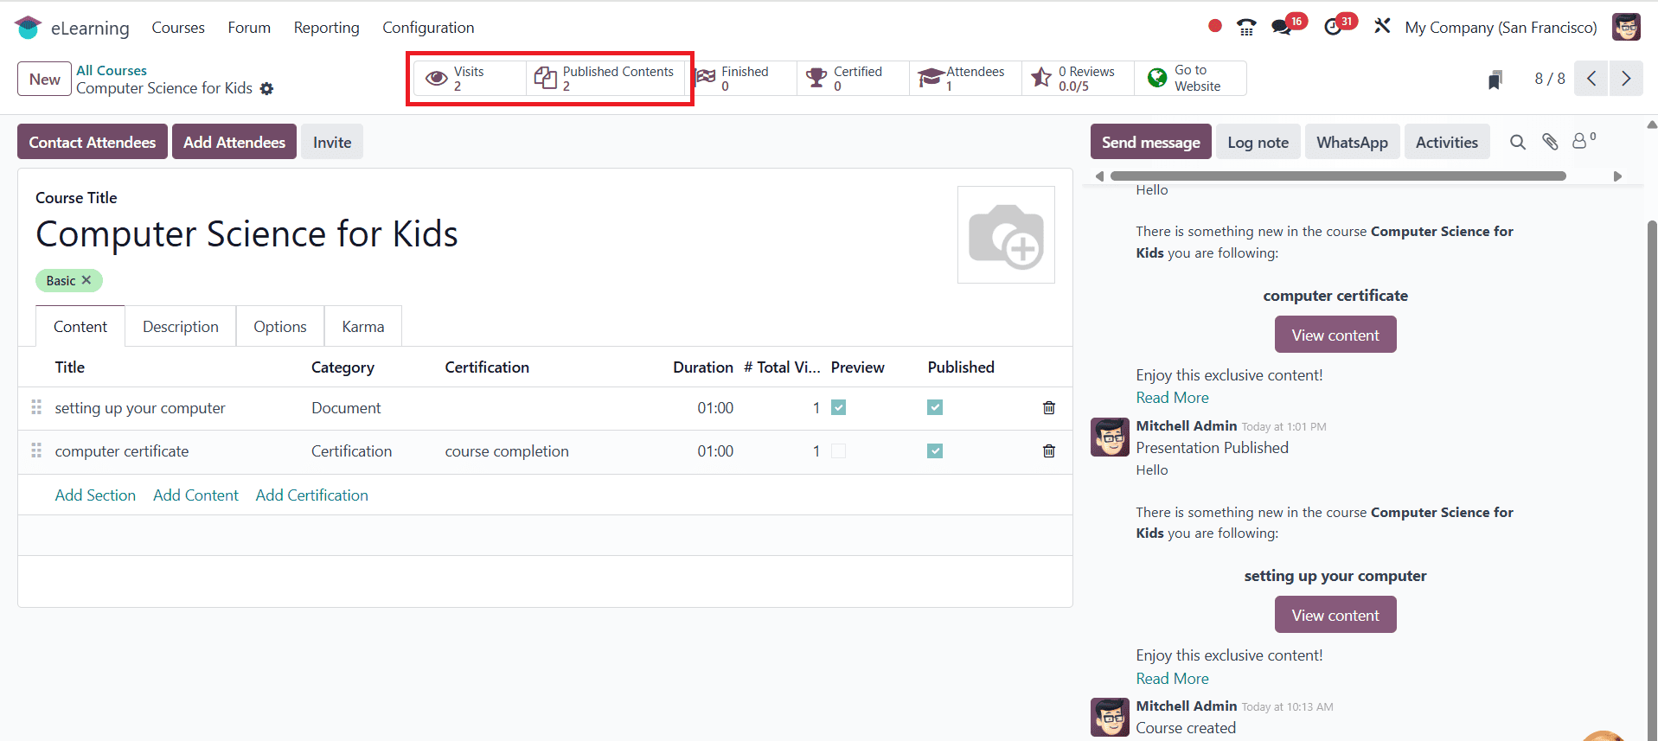Click the bookmark icon near the pager
Image resolution: width=1658 pixels, height=741 pixels.
click(1495, 80)
